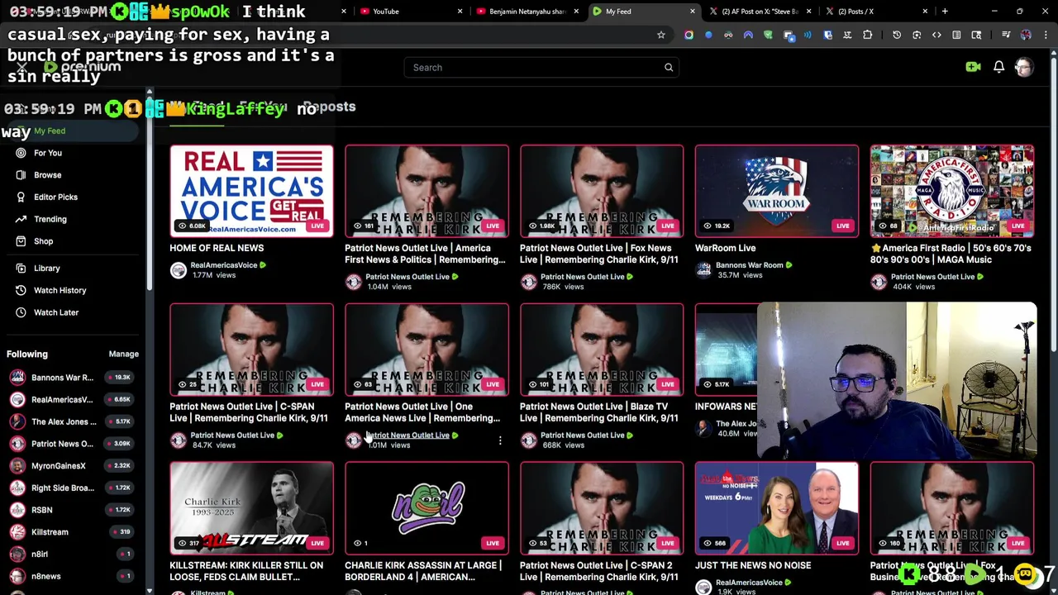The width and height of the screenshot is (1058, 595).
Task: Open the browser Extensions puzzle icon
Action: (x=867, y=35)
